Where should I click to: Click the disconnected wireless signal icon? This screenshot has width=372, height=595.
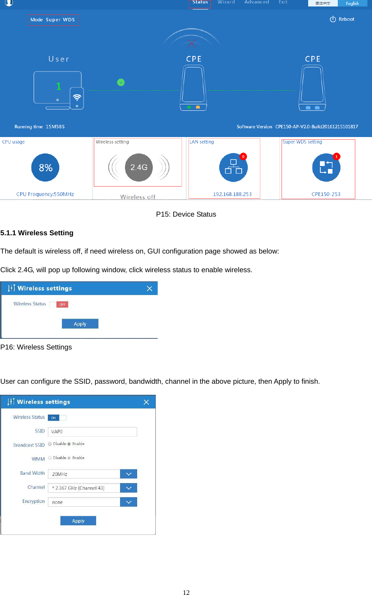(192, 38)
